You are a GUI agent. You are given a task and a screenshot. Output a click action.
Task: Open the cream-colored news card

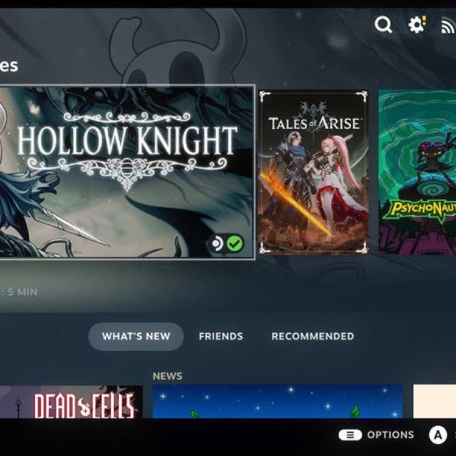click(435, 402)
